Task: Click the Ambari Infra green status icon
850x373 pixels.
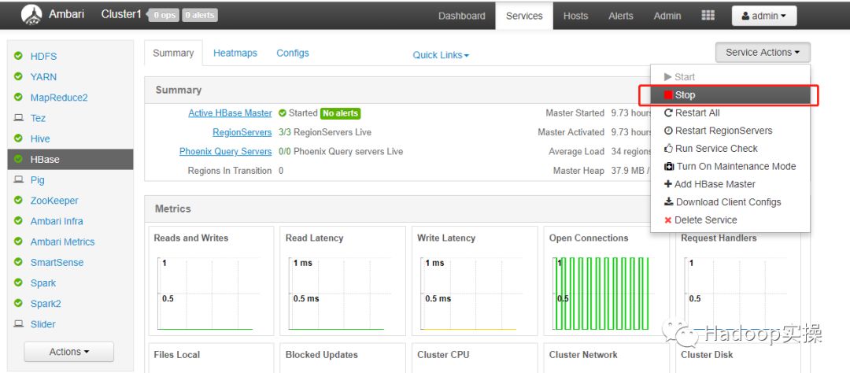Action: click(18, 220)
